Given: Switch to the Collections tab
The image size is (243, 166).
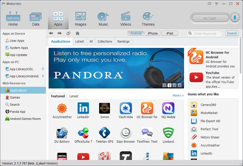Looking at the screenshot, I should [x=105, y=41].
